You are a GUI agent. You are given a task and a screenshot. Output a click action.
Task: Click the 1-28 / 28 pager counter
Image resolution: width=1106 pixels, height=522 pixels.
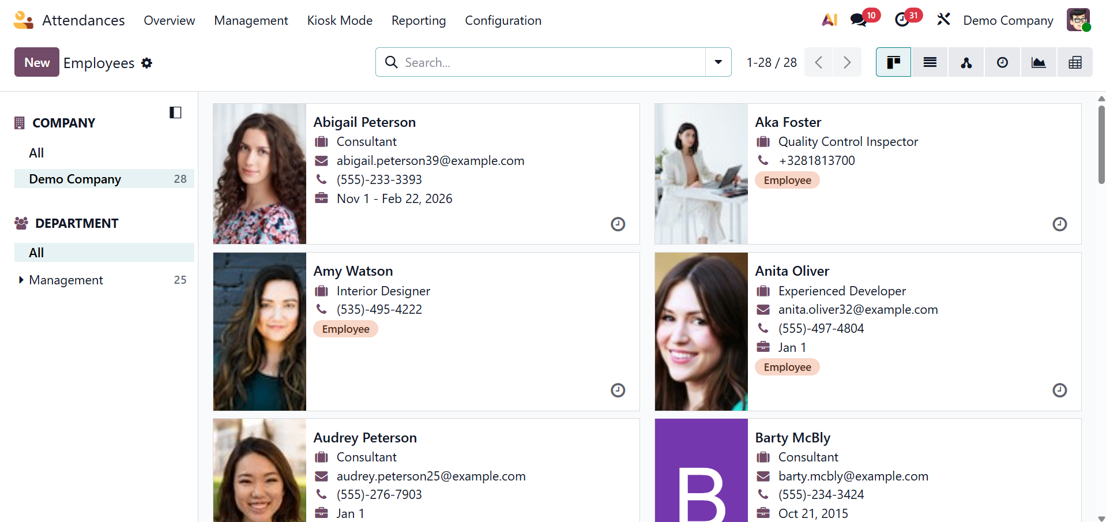tap(772, 62)
